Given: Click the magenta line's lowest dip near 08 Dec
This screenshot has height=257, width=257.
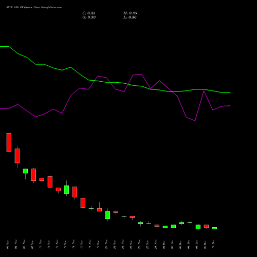Looking at the screenshot, I should 195,121.
